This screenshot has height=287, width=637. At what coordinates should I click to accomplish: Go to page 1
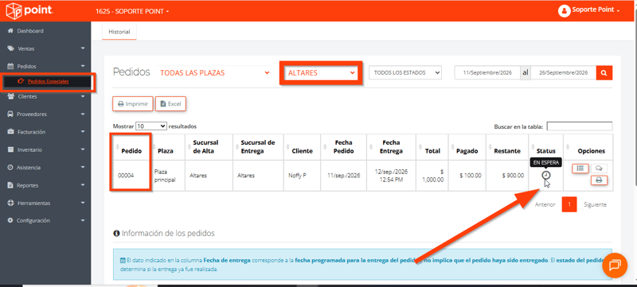click(569, 204)
